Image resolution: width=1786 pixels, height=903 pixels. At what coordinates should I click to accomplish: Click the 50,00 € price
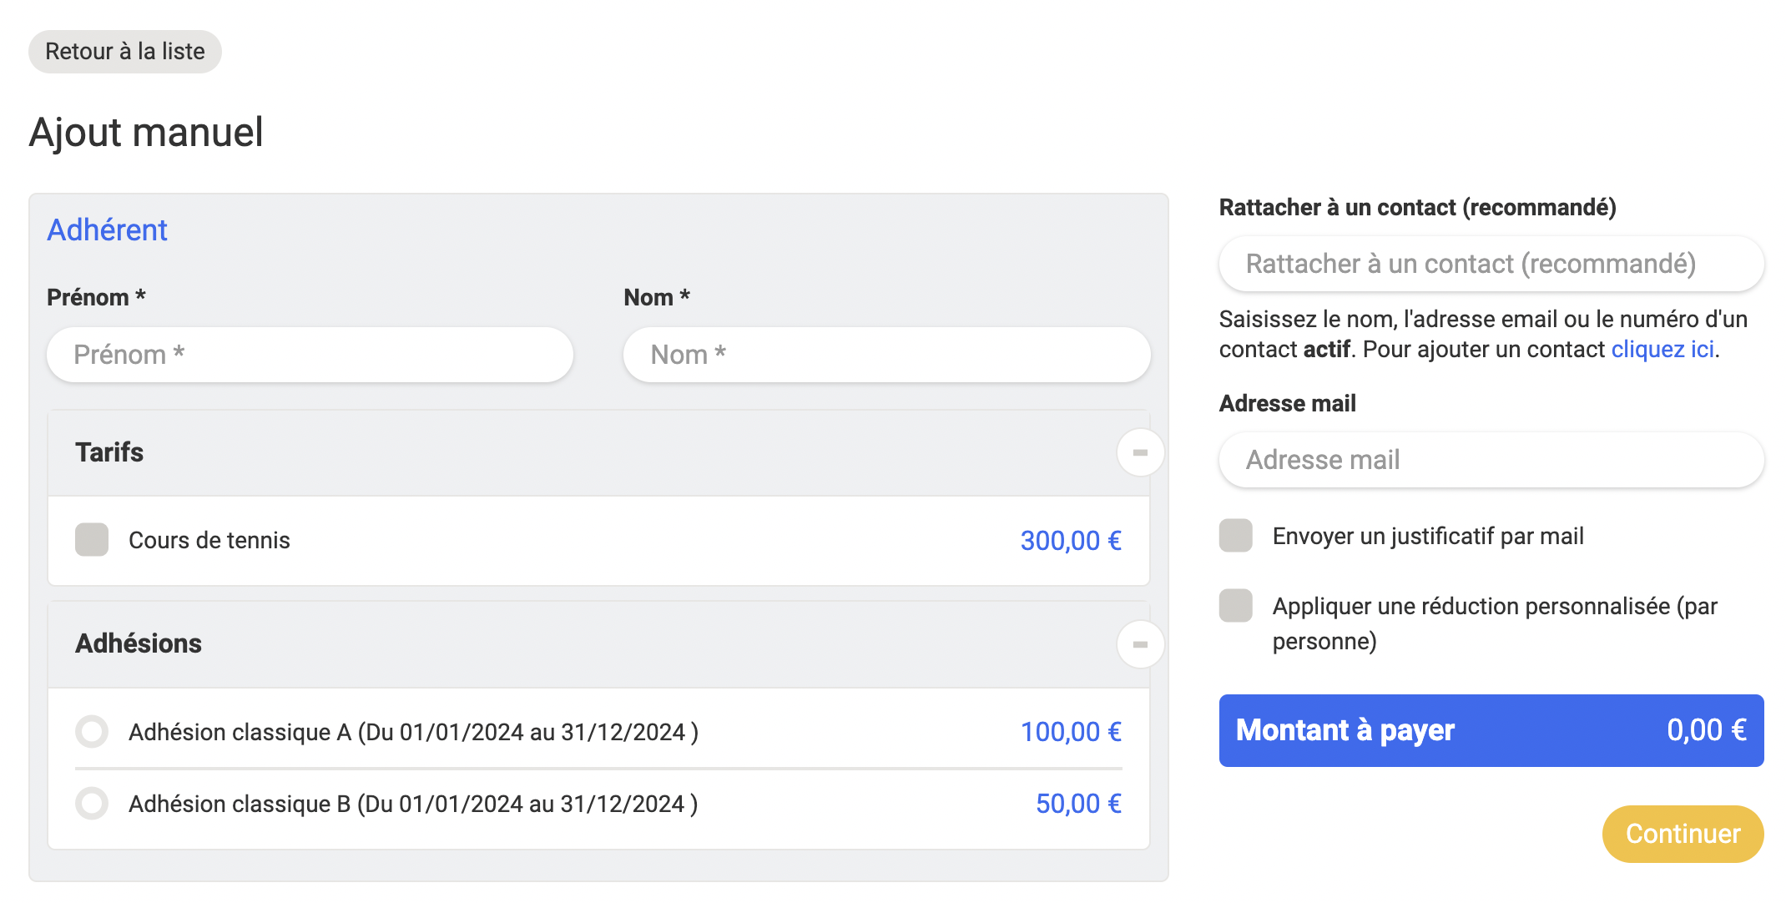click(1078, 804)
